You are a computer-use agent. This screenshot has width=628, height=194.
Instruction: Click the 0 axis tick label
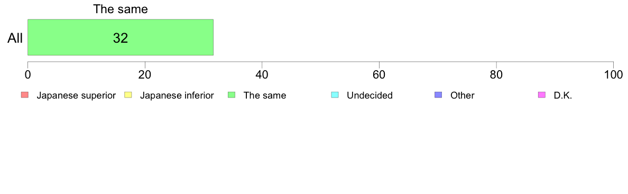tap(27, 75)
